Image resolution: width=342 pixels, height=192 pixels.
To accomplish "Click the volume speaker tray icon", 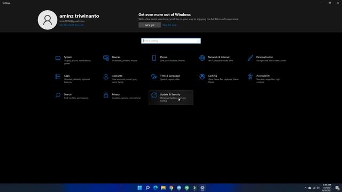I will (x=318, y=188).
